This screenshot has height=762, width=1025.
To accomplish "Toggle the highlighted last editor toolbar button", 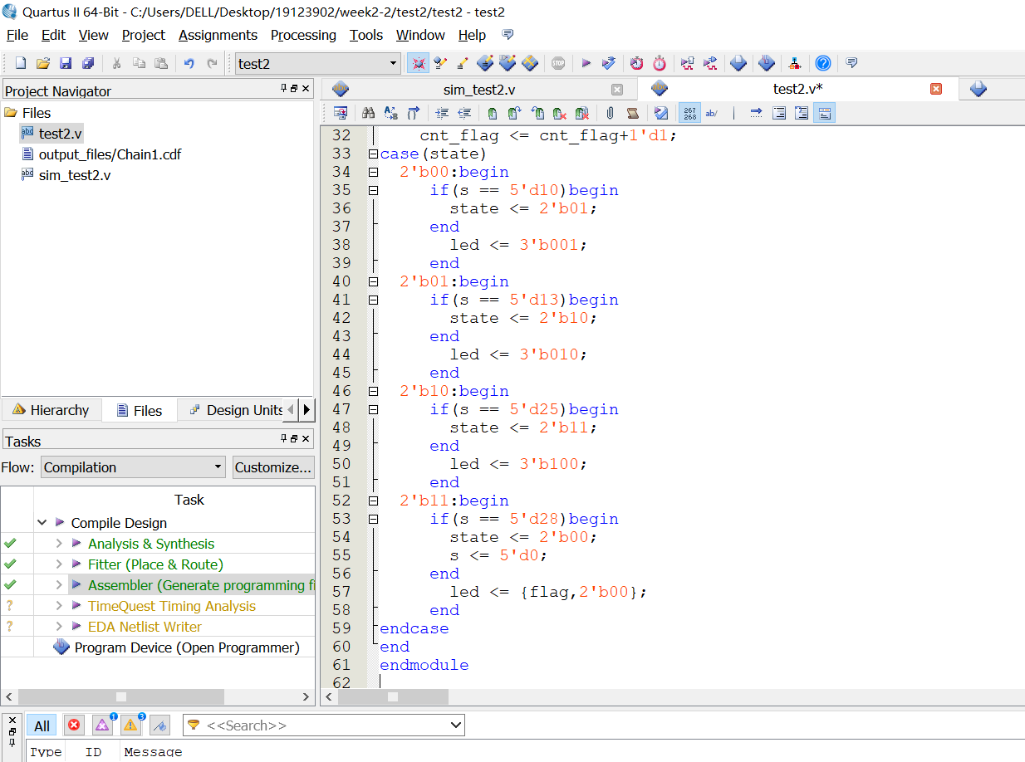I will click(x=824, y=113).
